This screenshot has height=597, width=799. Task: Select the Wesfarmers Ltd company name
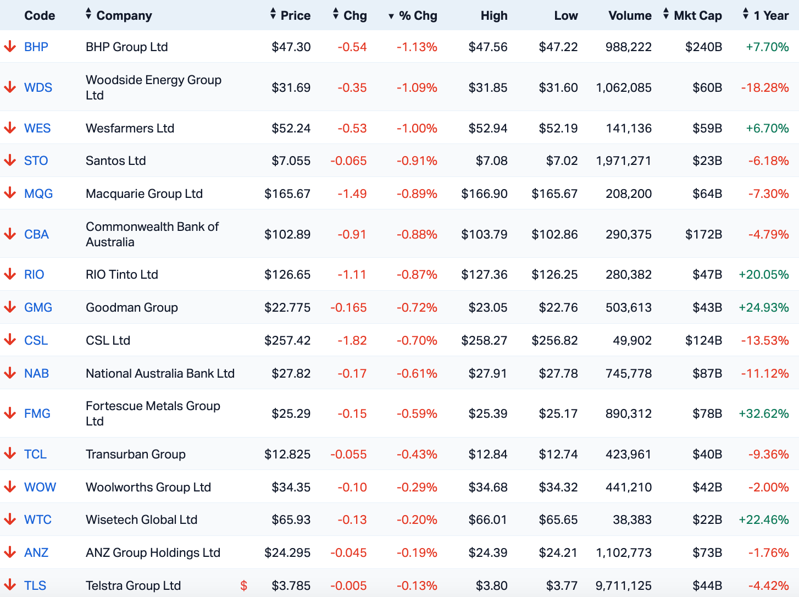(130, 128)
